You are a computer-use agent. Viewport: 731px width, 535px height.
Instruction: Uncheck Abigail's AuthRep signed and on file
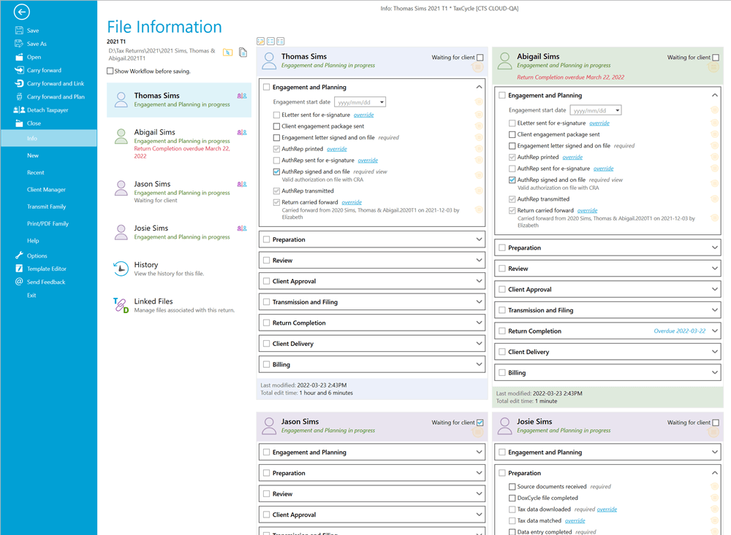pos(512,180)
